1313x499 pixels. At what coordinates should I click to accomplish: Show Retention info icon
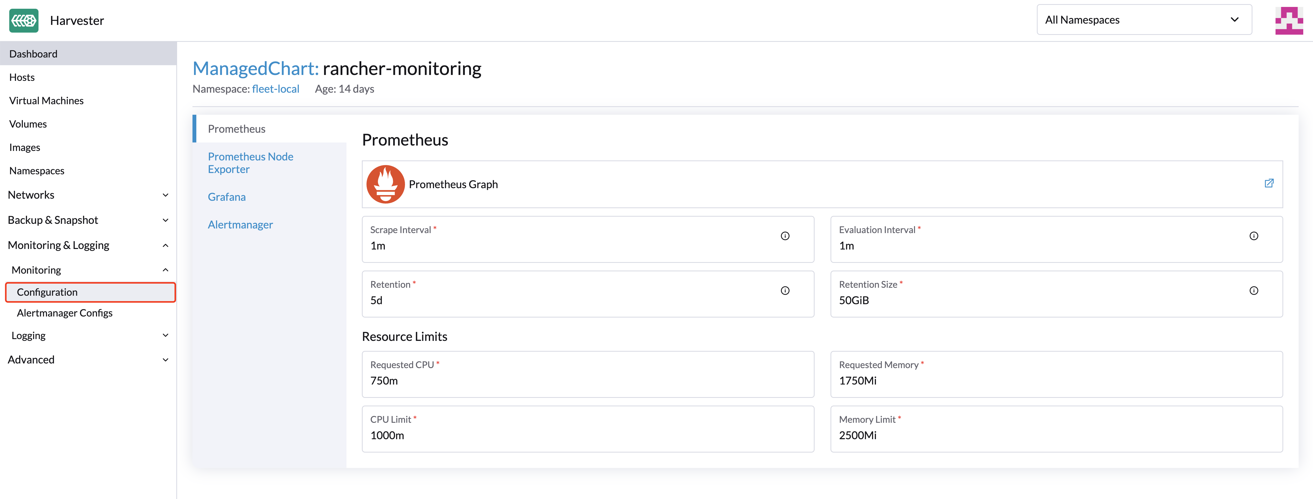coord(785,291)
